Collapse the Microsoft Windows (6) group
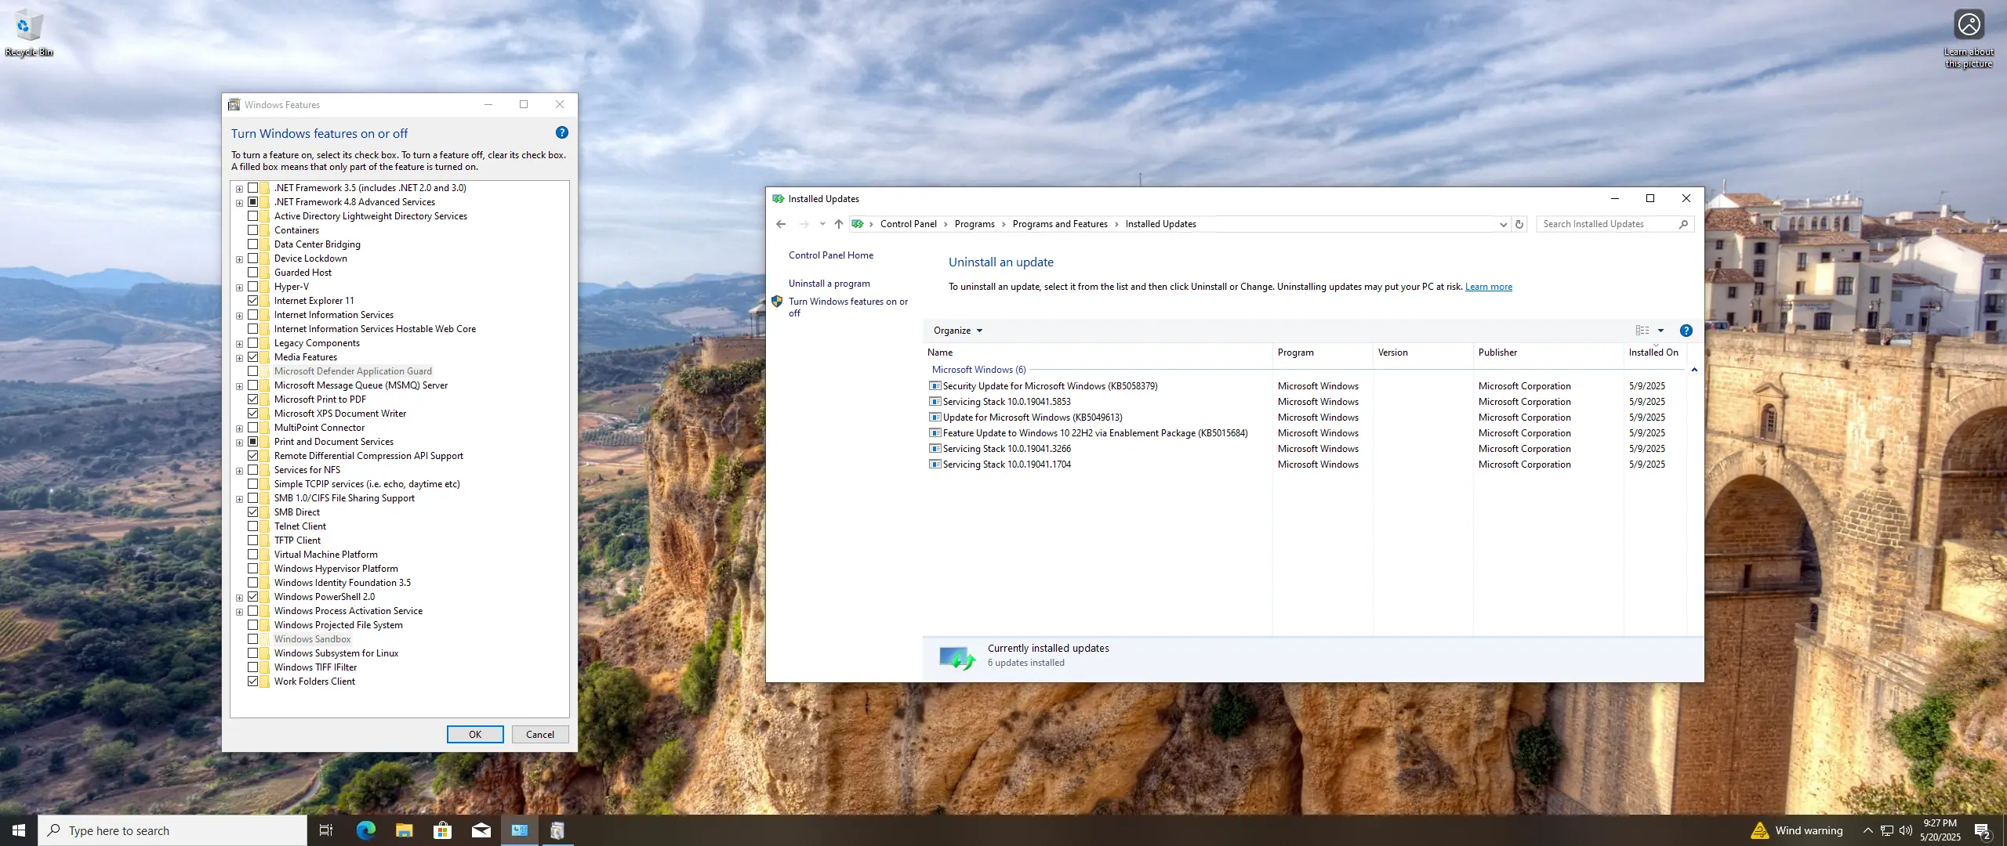2007x846 pixels. (1694, 370)
